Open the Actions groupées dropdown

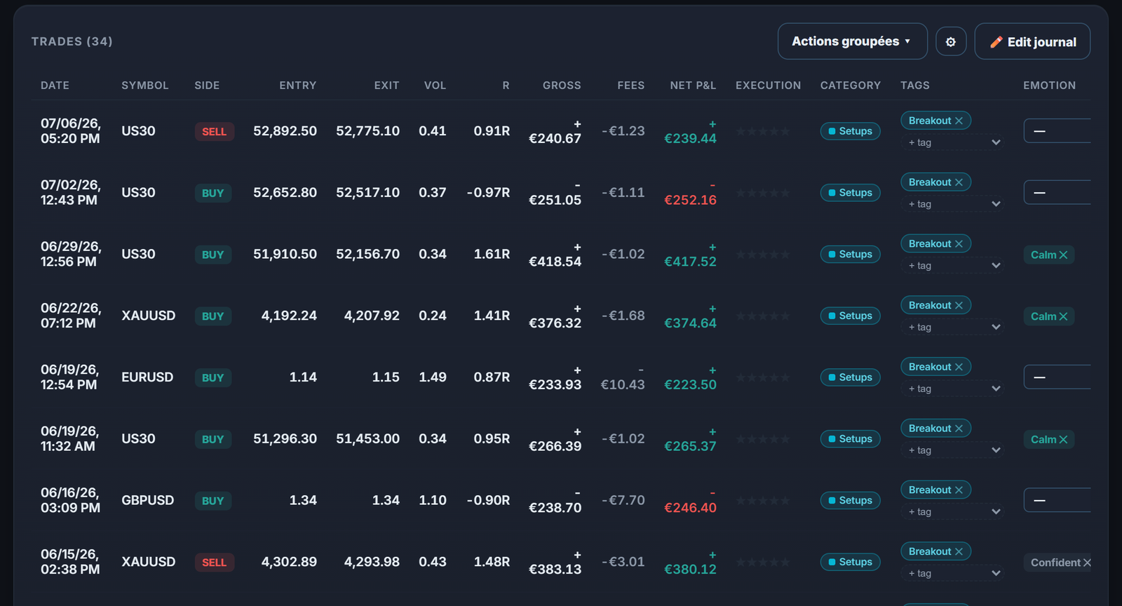[852, 41]
